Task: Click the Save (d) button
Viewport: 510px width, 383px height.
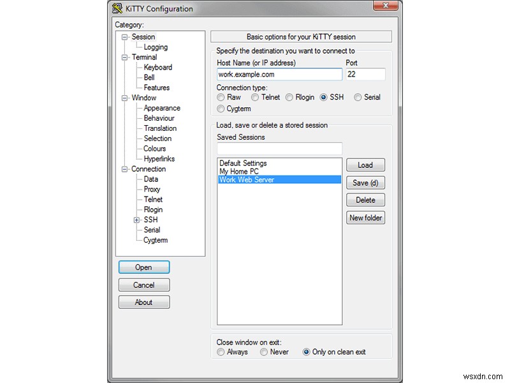Action: tap(365, 183)
